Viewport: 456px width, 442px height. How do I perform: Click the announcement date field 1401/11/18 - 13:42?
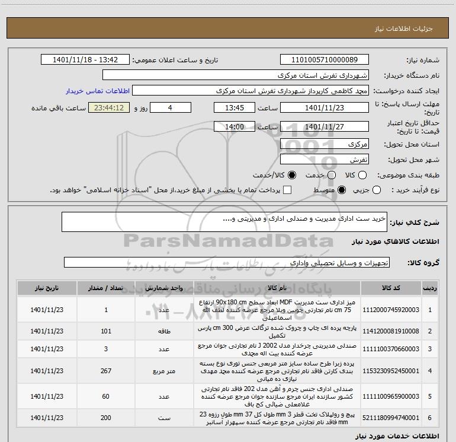pos(85,60)
